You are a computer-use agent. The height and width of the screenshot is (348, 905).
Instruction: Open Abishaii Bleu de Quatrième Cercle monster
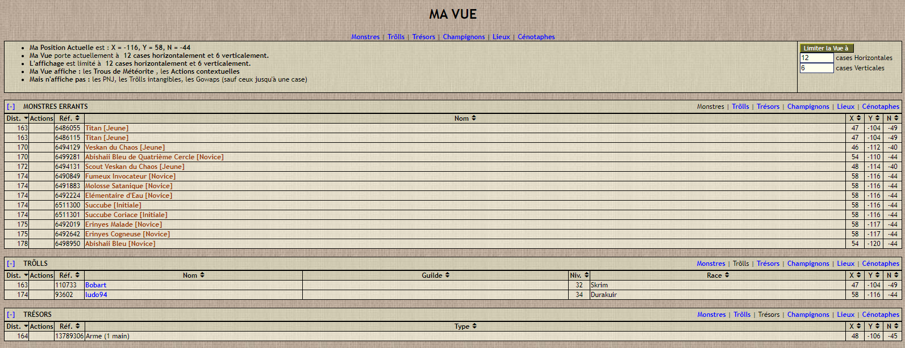click(x=154, y=157)
